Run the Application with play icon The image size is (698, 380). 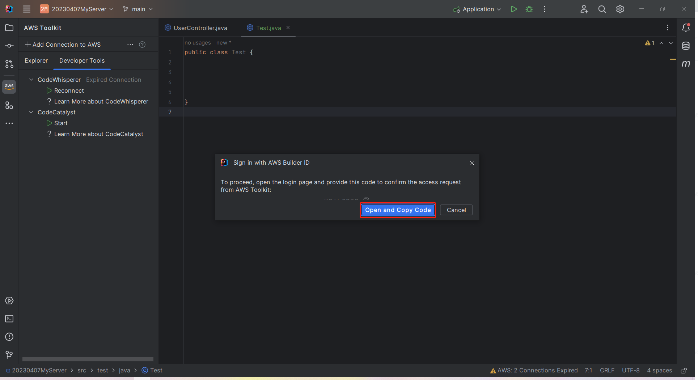513,9
